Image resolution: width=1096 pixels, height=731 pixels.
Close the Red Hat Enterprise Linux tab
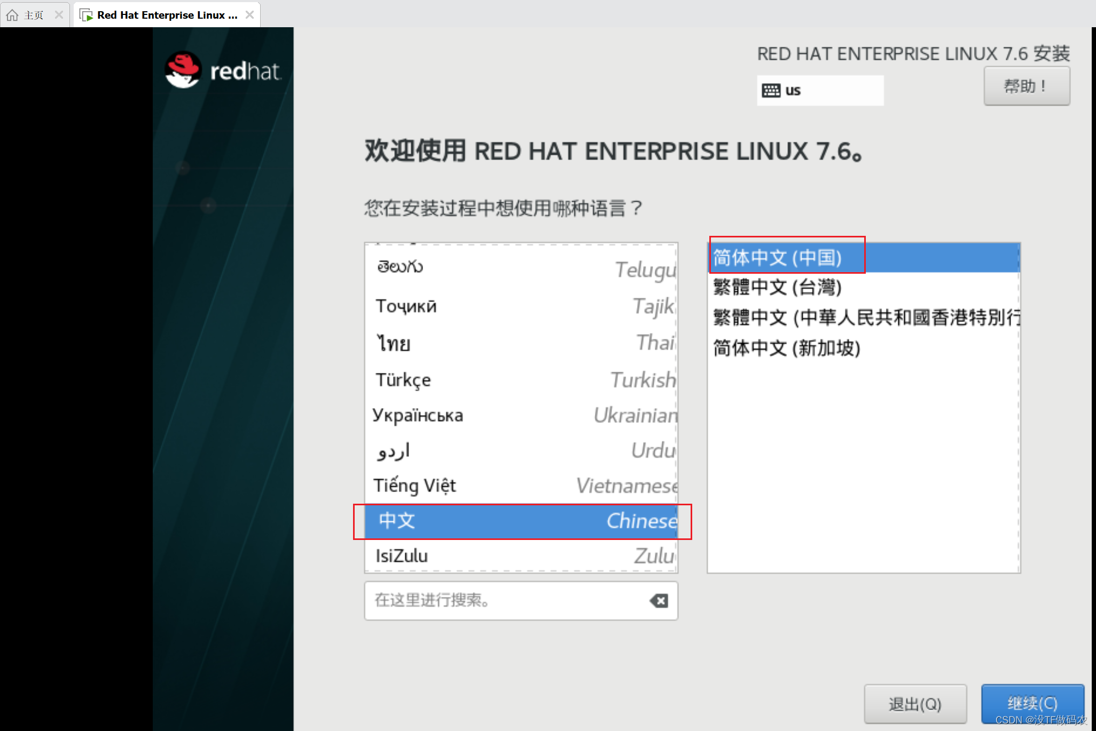[249, 15]
